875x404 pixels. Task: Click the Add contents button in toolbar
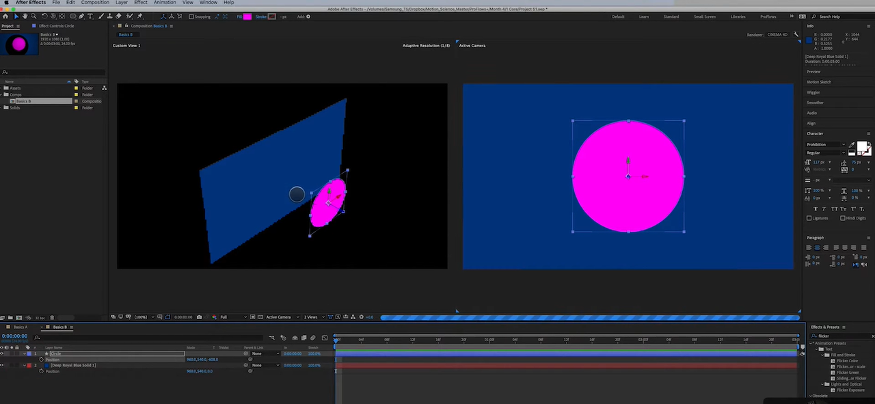308,16
